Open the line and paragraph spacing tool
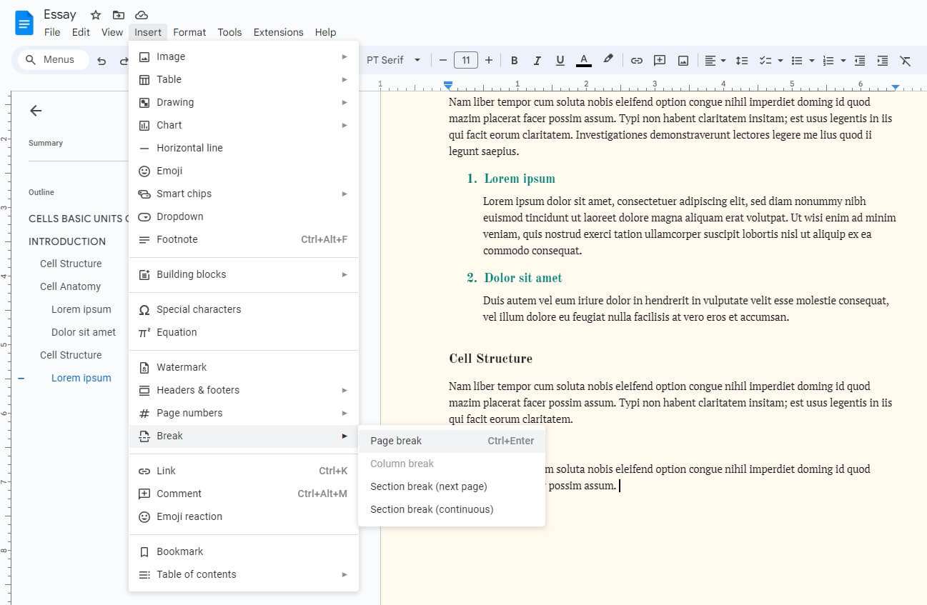This screenshot has width=927, height=605. 742,61
